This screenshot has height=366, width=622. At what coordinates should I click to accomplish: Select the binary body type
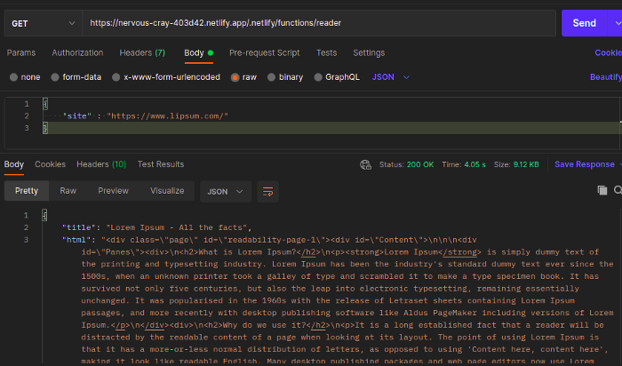[285, 77]
